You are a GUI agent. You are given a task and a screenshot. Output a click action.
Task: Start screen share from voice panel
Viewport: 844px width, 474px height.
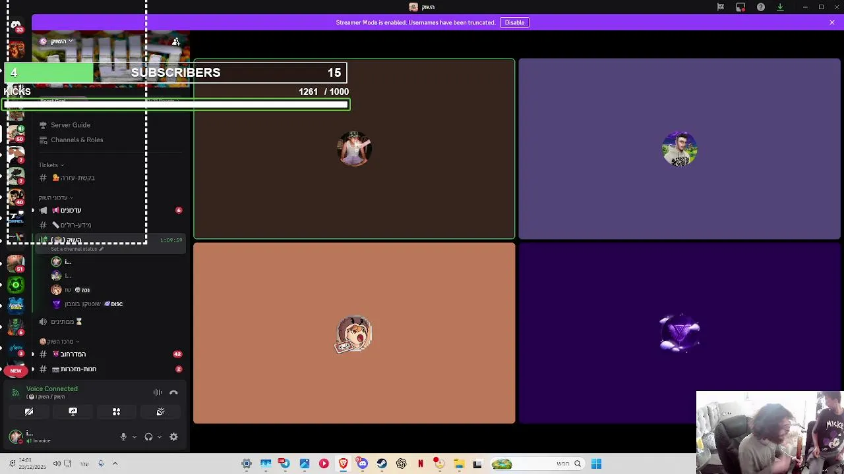pos(73,411)
